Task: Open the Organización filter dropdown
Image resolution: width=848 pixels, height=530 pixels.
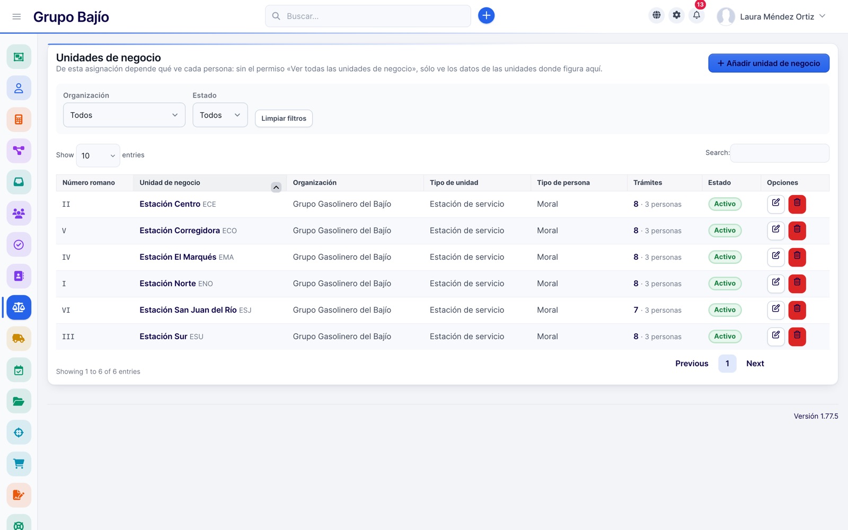Action: click(124, 115)
